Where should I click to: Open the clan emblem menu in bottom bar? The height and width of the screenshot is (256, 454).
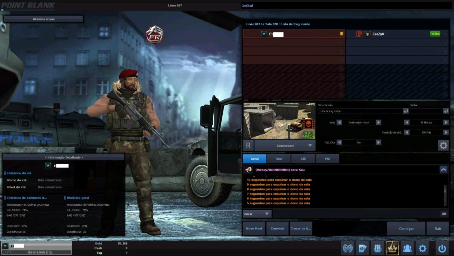[x=348, y=249]
